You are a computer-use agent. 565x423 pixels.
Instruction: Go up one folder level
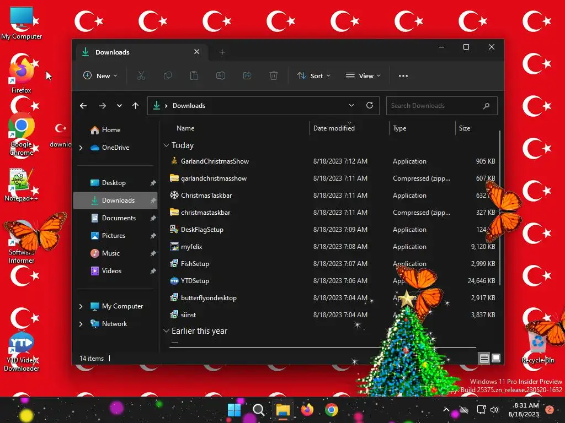[135, 106]
